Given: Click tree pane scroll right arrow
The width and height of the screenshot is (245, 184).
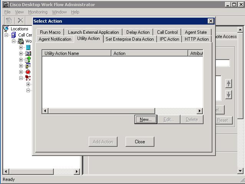Looking at the screenshot, I should pos(77,171).
